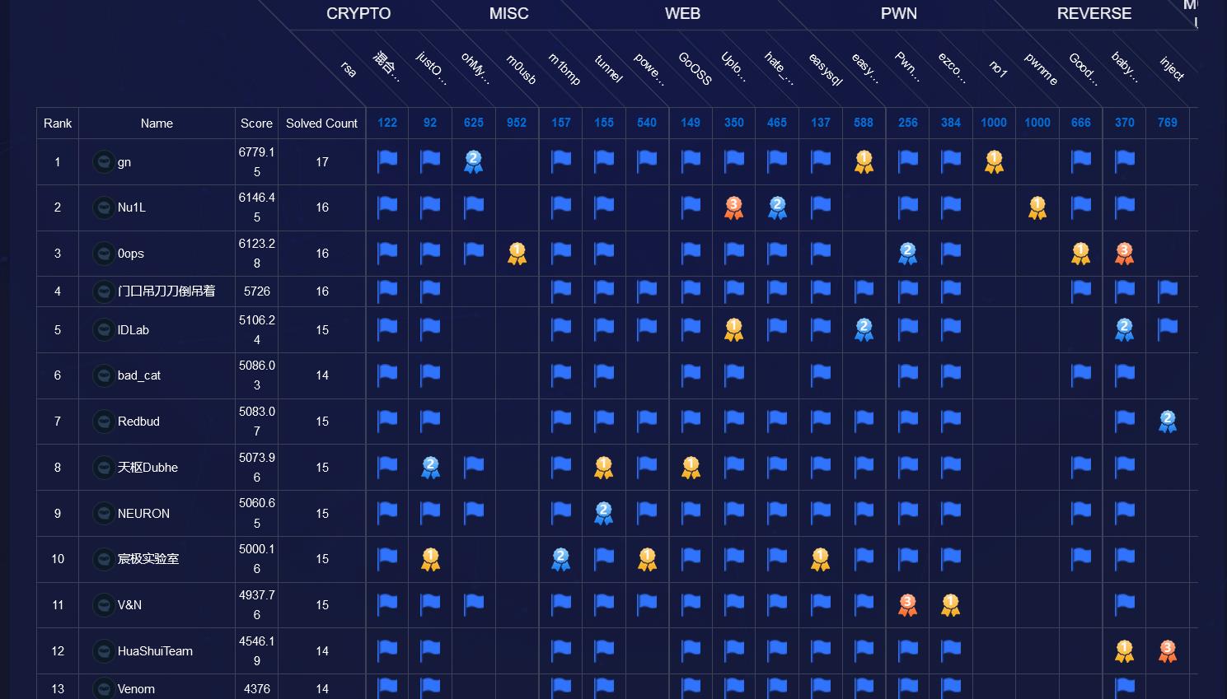Click the Rank column header
Viewport: 1227px width, 699px height.
tap(58, 123)
